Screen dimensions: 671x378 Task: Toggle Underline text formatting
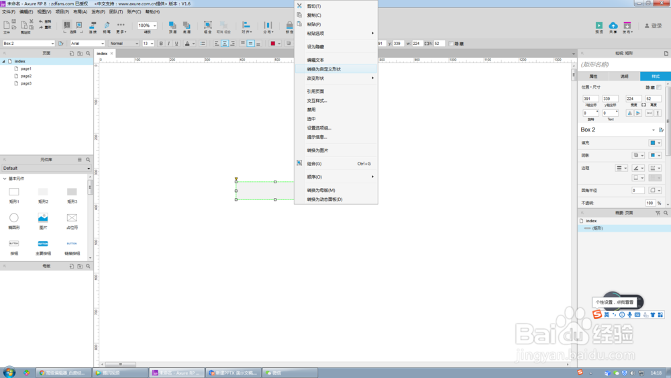coord(176,43)
